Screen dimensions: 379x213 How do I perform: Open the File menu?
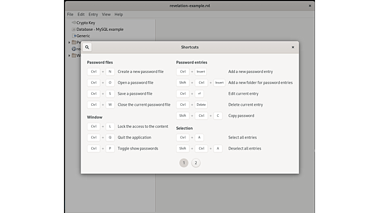(70, 15)
